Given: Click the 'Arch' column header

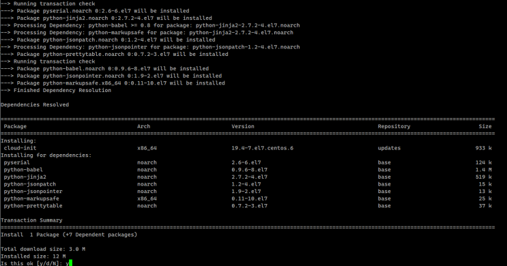Looking at the screenshot, I should click(143, 126).
